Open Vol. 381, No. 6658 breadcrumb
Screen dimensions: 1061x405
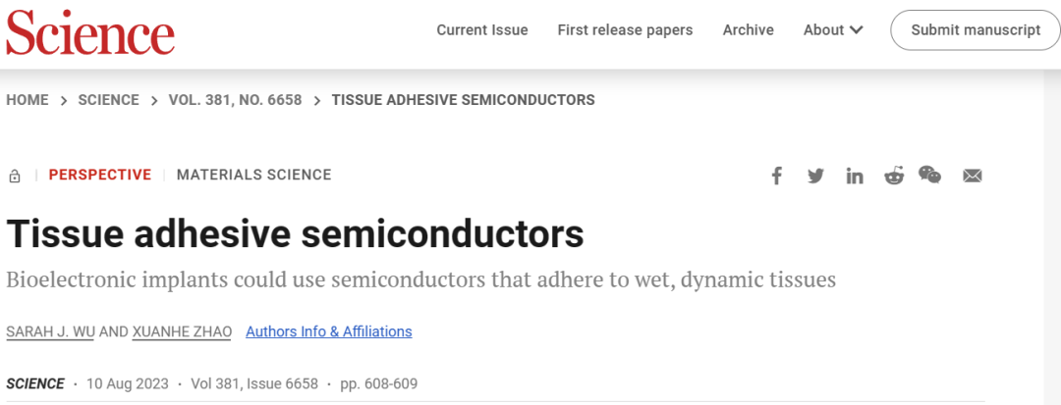pos(236,100)
